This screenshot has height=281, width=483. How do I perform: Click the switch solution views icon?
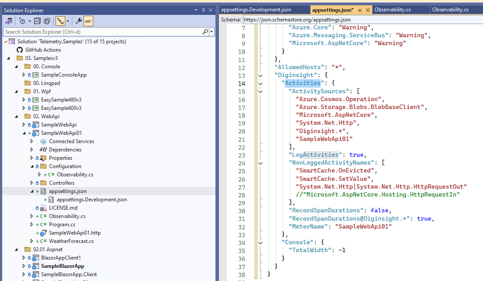9,21
